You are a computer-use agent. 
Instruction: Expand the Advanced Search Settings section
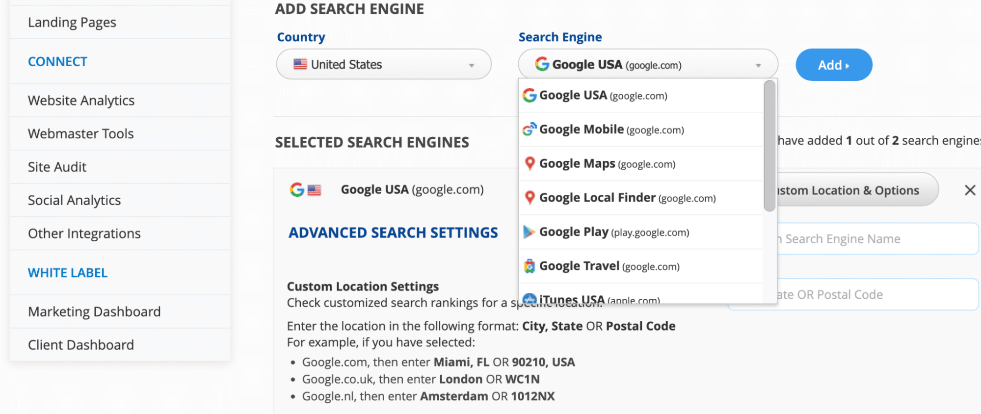pos(393,233)
